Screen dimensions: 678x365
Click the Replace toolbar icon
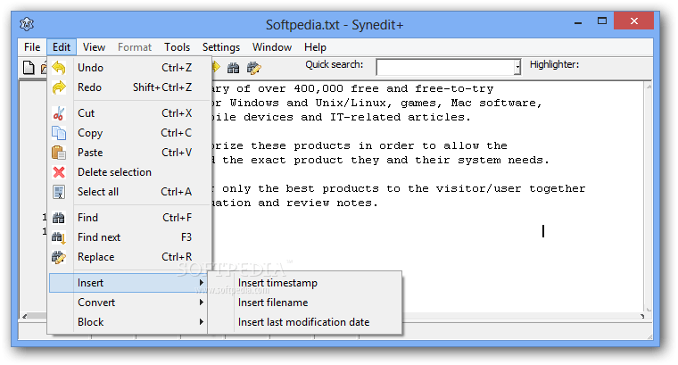[x=253, y=68]
